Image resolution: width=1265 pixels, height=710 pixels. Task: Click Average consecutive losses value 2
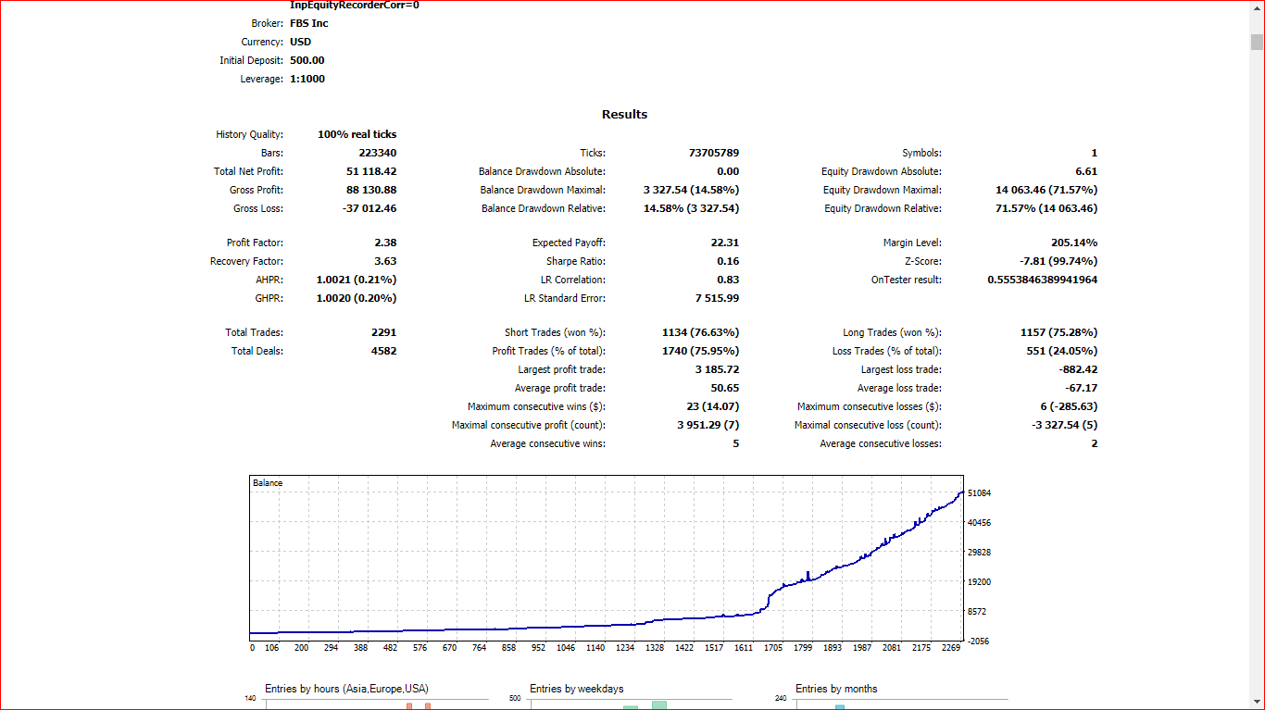coord(1095,443)
